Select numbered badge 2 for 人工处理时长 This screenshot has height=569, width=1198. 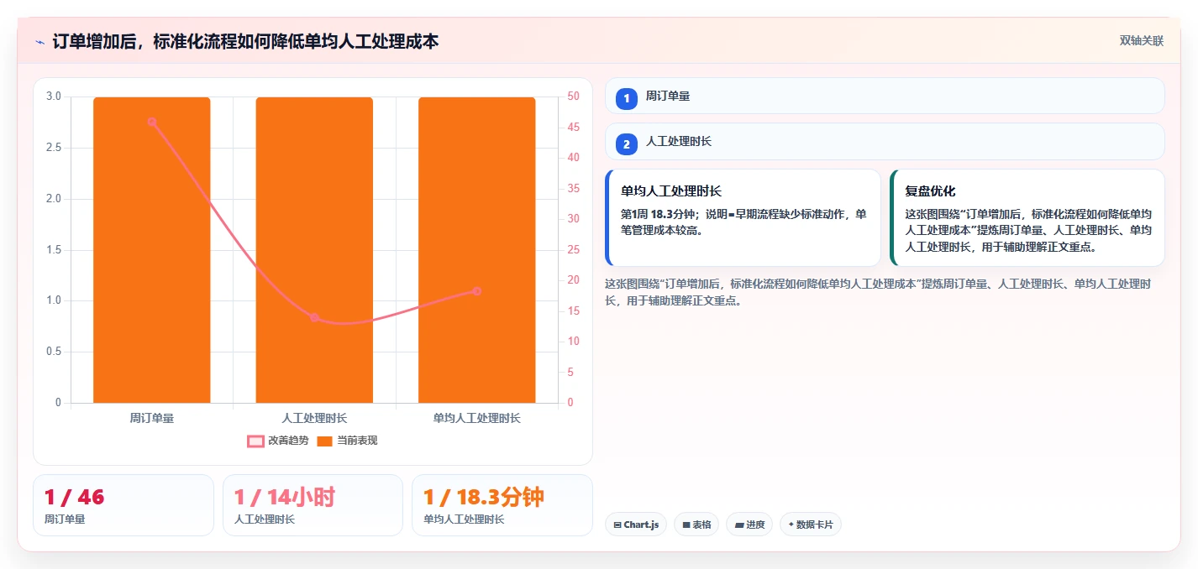pyautogui.click(x=627, y=144)
